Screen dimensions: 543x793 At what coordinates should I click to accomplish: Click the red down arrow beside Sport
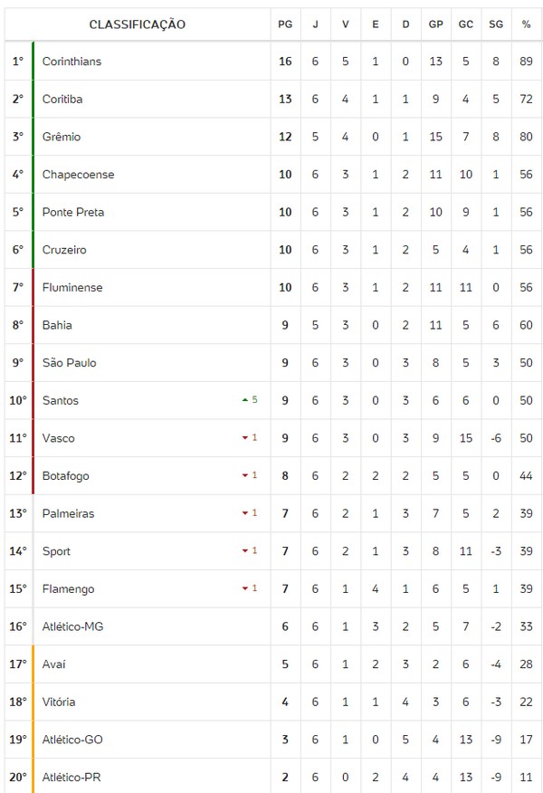(x=244, y=551)
